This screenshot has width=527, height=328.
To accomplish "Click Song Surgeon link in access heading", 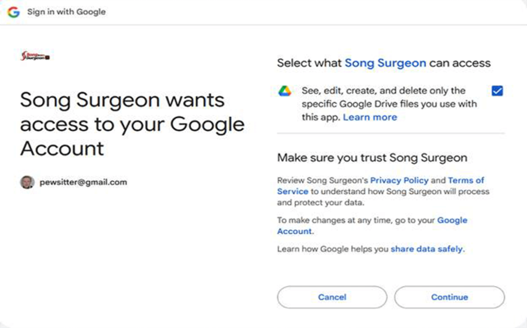I will pos(385,63).
